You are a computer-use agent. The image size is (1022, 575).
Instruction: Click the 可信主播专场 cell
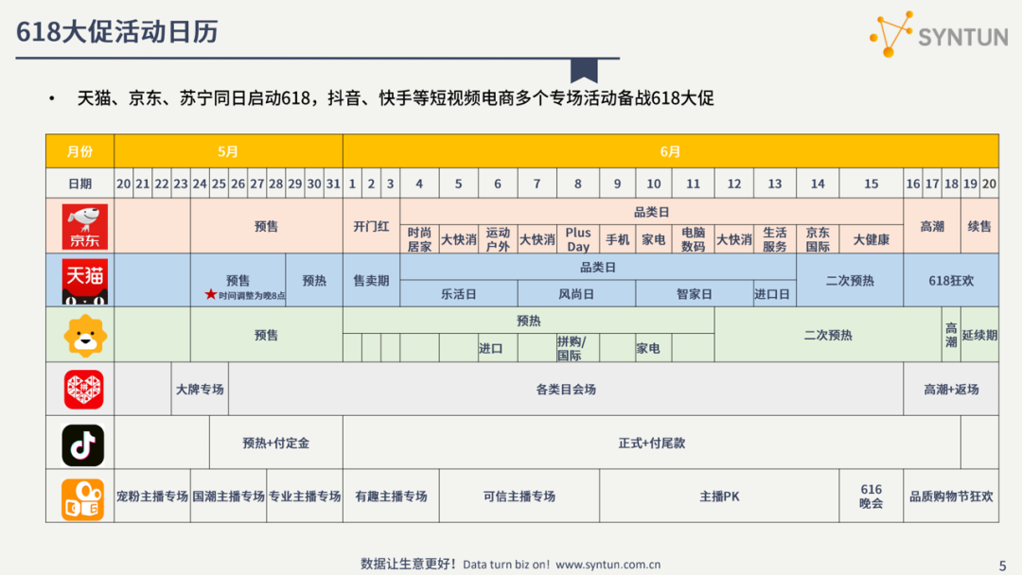coord(520,497)
